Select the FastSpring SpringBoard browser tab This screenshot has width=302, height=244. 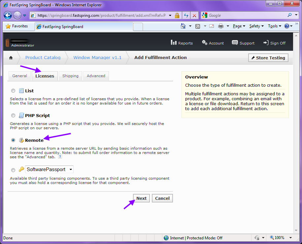pyautogui.click(x=84, y=27)
